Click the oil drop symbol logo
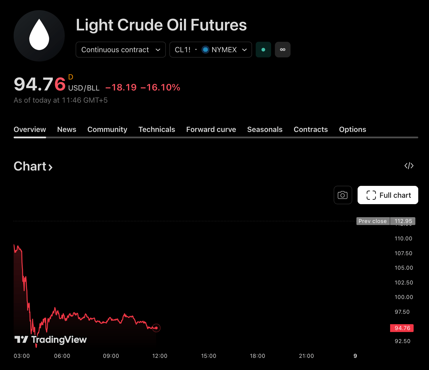 pos(39,36)
